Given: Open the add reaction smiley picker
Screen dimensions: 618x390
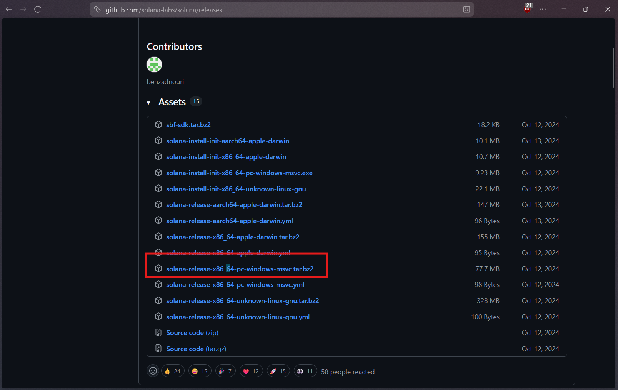Looking at the screenshot, I should point(153,371).
